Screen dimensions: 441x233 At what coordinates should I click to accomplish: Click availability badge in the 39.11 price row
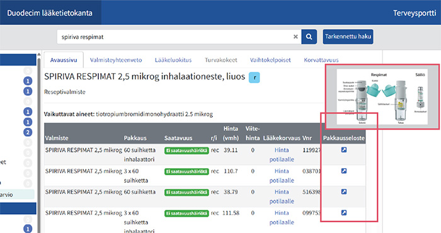(x=186, y=151)
